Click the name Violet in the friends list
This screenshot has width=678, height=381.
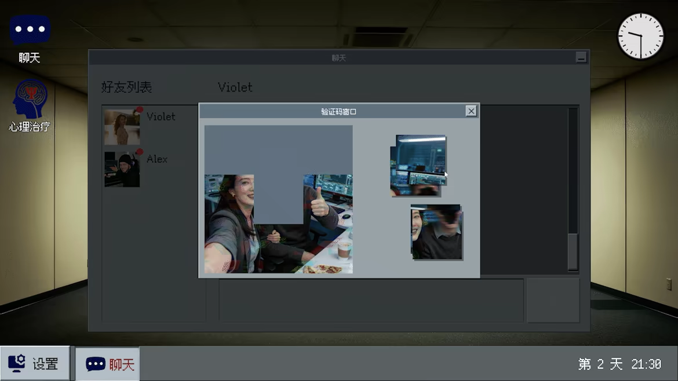tap(161, 116)
